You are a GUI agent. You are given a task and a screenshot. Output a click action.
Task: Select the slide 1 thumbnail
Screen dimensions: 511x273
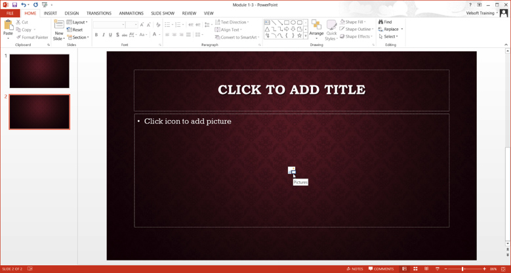[39, 71]
